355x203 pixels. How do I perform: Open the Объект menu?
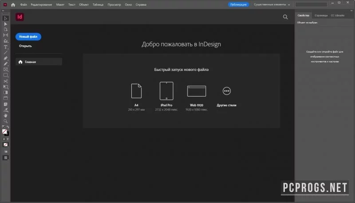(x=84, y=4)
